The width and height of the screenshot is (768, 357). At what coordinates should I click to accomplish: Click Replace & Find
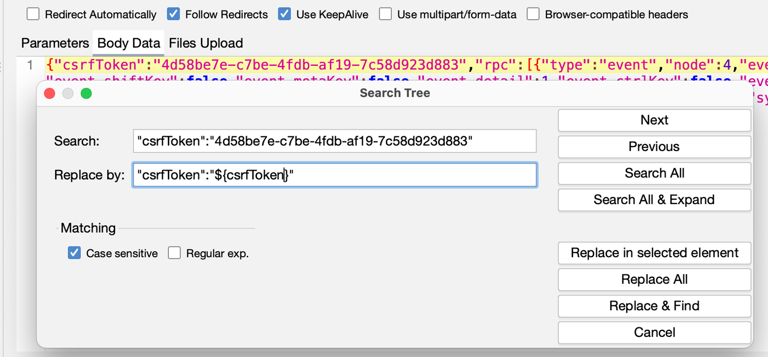click(x=654, y=306)
